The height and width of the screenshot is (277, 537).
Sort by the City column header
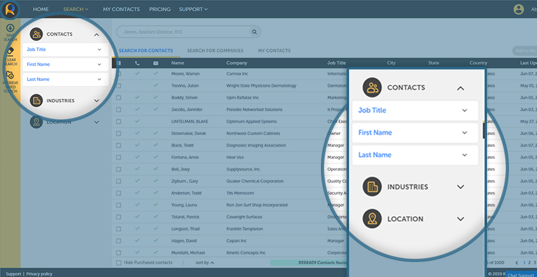click(391, 63)
